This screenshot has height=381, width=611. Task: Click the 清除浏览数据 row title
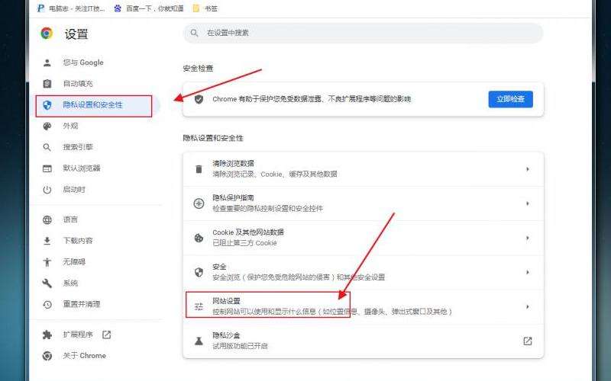click(x=233, y=163)
